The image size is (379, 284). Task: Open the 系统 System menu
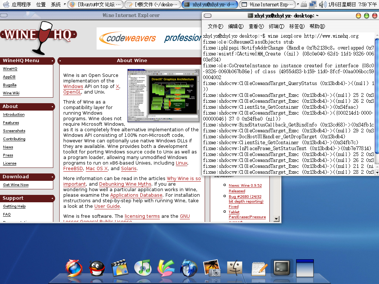[56, 4]
